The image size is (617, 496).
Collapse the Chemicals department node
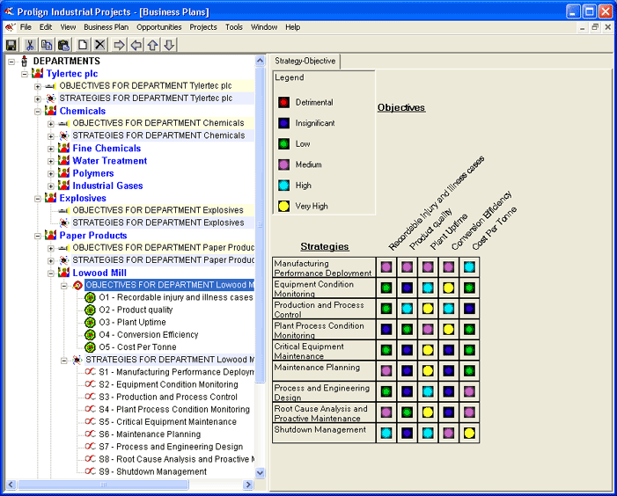tap(37, 112)
